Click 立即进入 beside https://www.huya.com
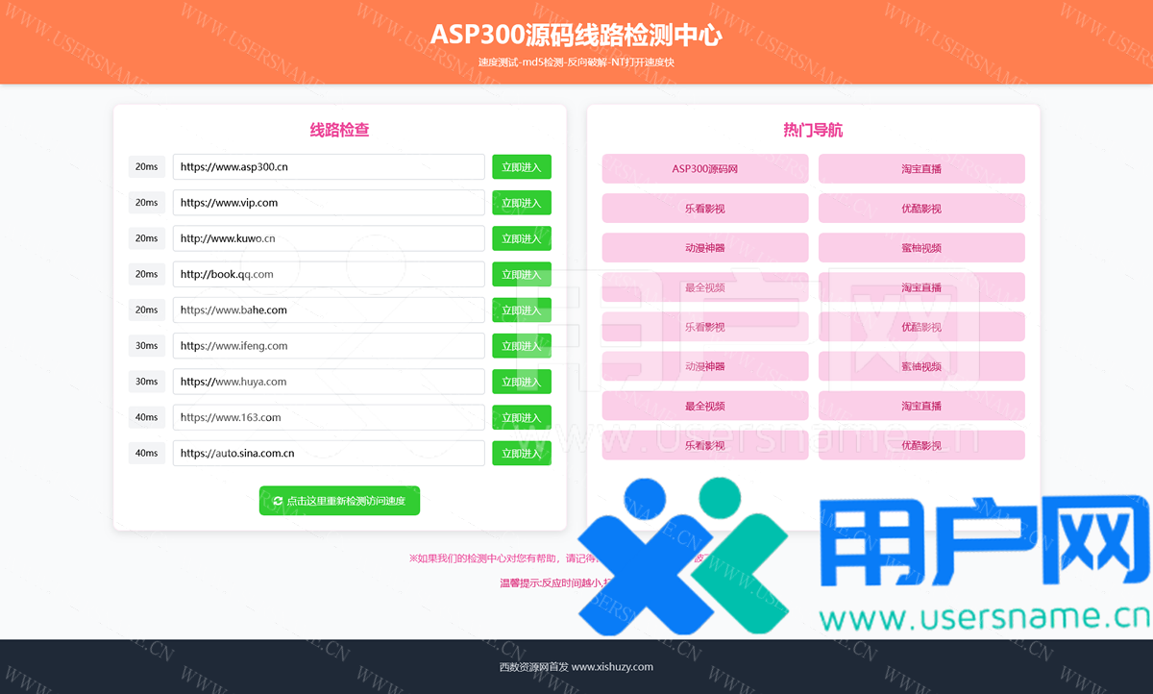 click(x=521, y=382)
